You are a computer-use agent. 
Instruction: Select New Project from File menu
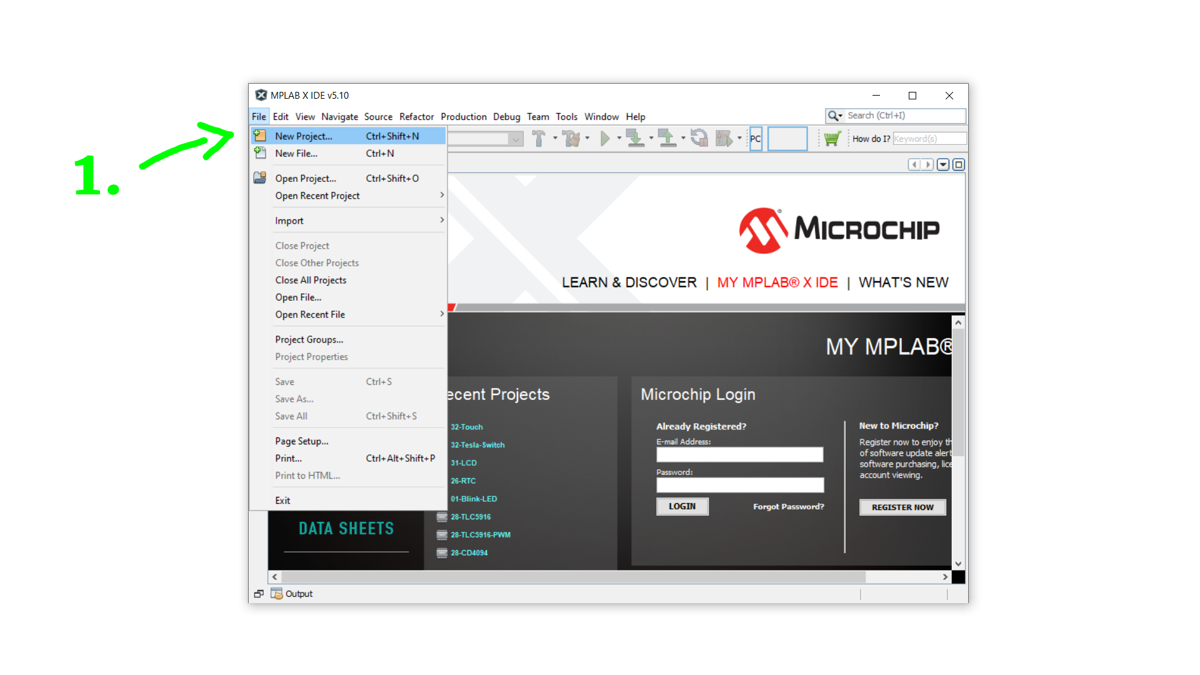[304, 136]
